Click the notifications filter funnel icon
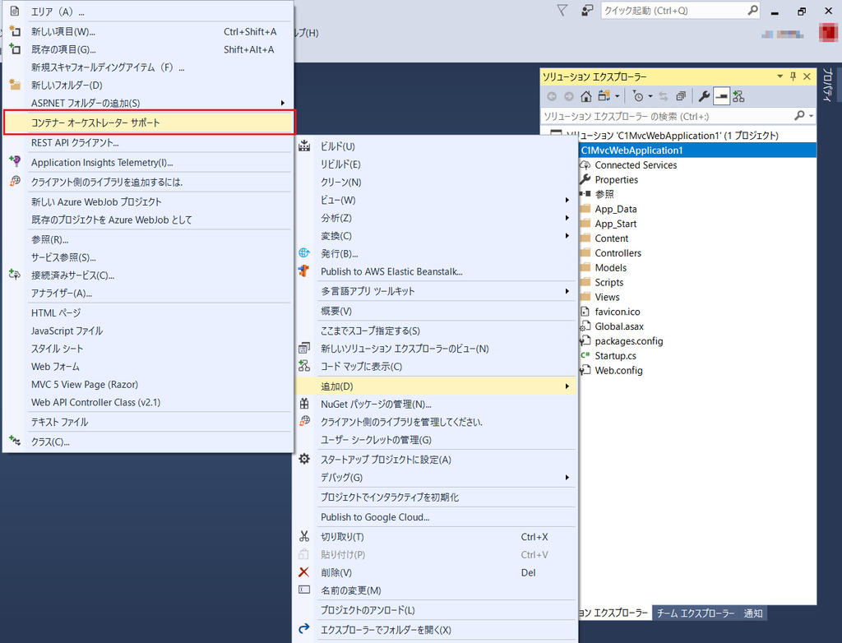The image size is (842, 643). 562,10
